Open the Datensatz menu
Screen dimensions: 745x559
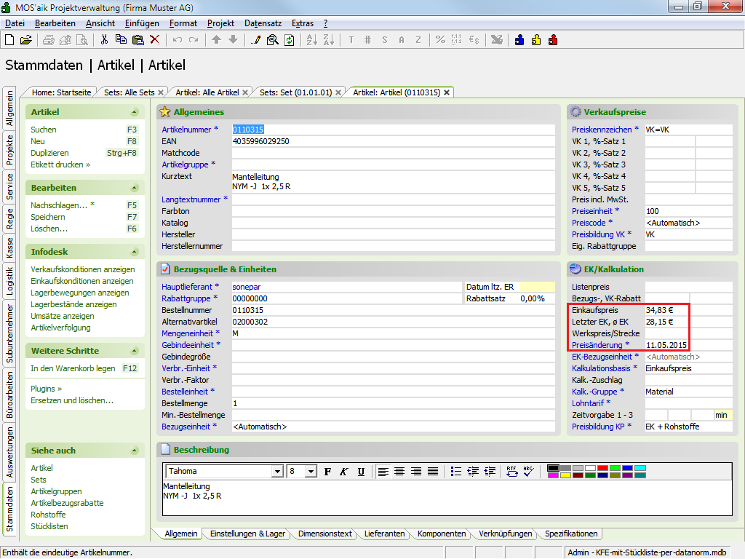tap(263, 23)
